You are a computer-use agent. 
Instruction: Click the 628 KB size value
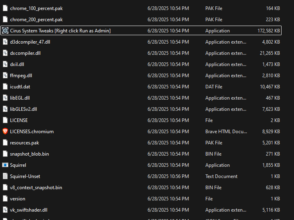(x=273, y=188)
